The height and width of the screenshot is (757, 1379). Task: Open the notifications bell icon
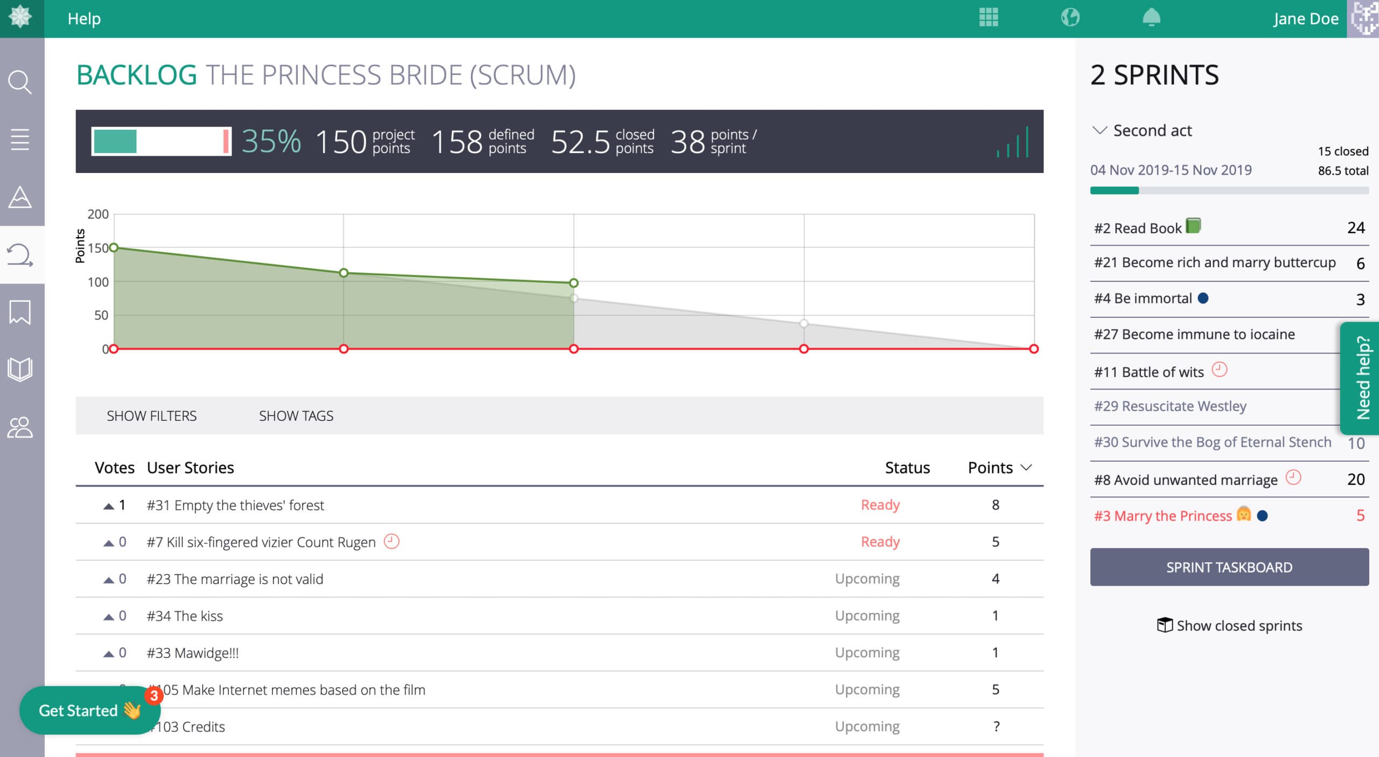coord(1151,18)
